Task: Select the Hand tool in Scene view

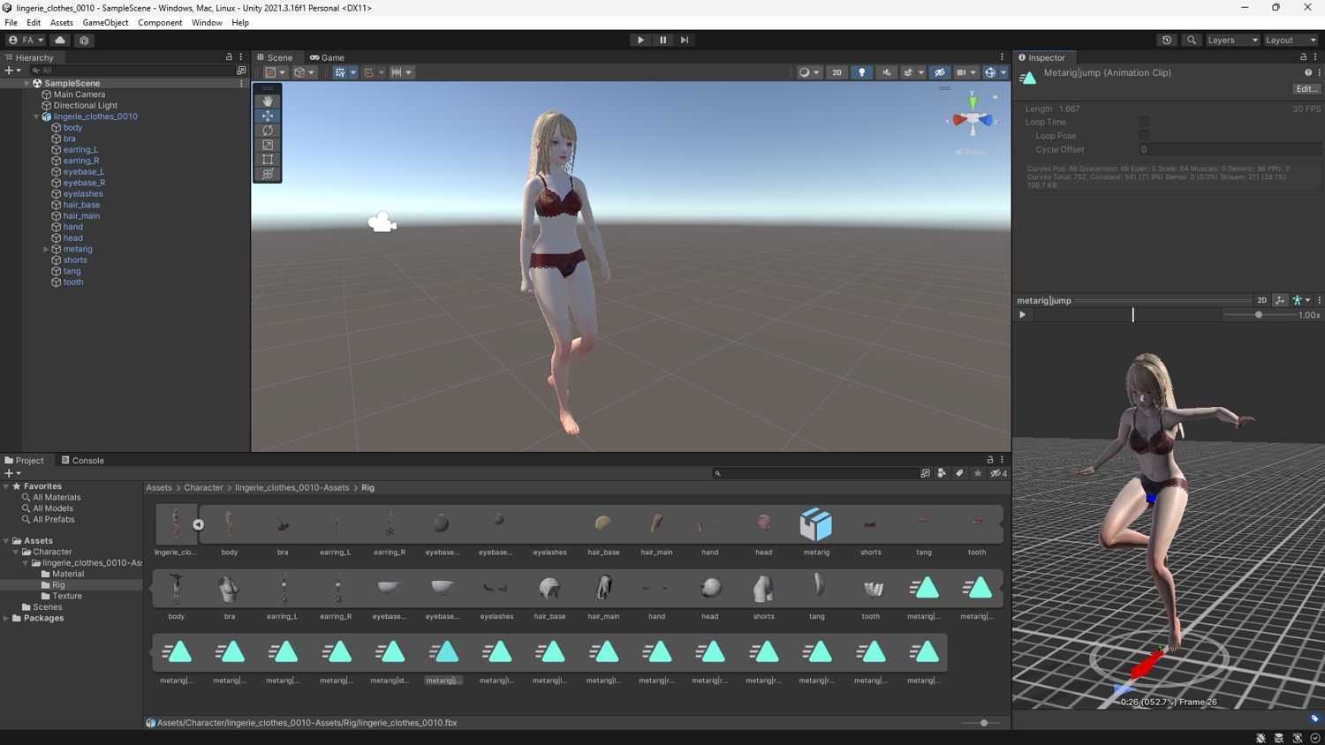Action: point(268,102)
